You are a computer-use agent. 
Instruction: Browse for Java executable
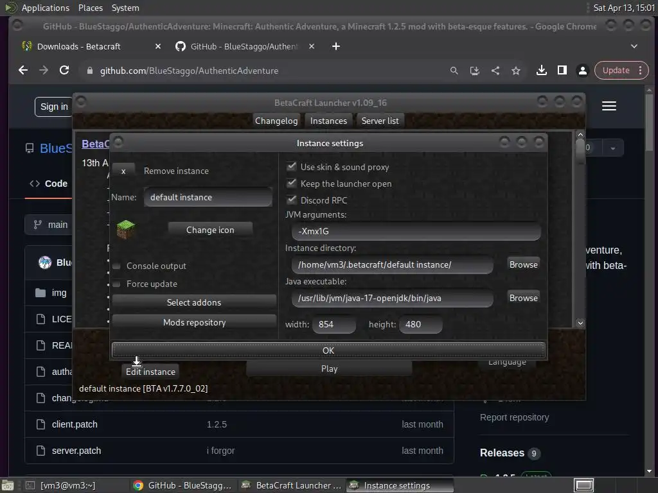pos(523,298)
